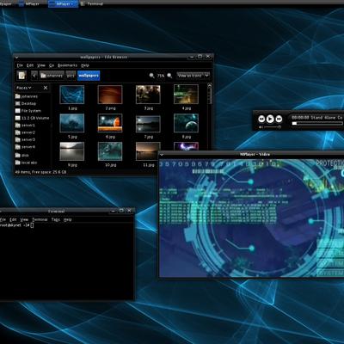Viewport: 344px width, 344px height.
Task: Click the zoom in magnifier in File Browser
Action: (x=169, y=76)
